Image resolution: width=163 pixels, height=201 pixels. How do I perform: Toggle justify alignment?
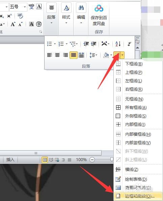(74, 55)
